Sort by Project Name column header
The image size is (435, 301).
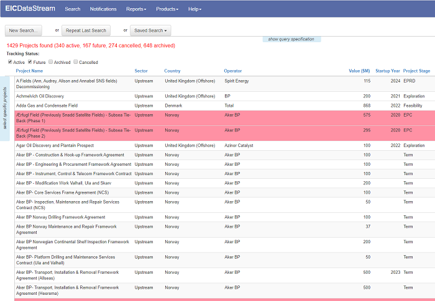29,71
